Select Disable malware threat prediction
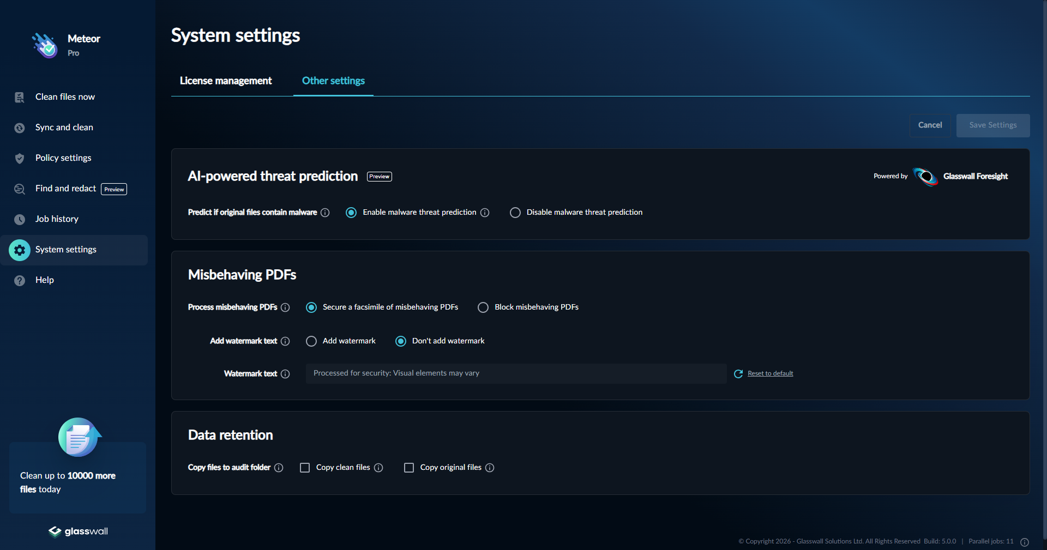This screenshot has height=550, width=1047. pos(515,213)
